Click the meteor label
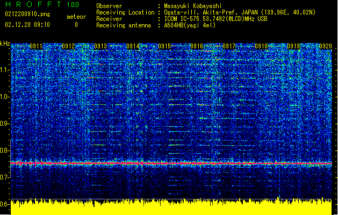338x215 pixels. click(76, 17)
